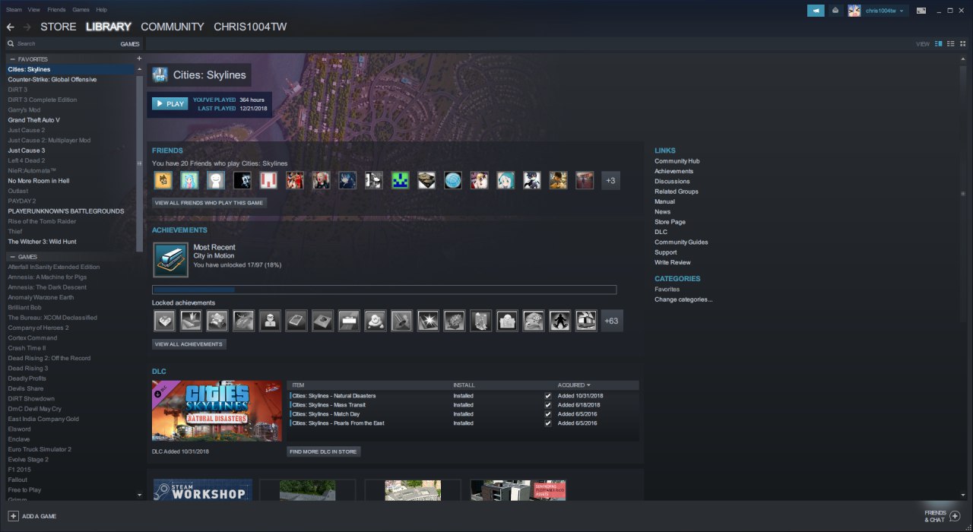
Task: Select Euro Truck Simulator 2
Action: click(40, 449)
